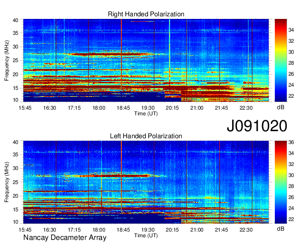Click the 21:00 tick under Right Handed plot
The image size is (299, 243).
(197, 108)
